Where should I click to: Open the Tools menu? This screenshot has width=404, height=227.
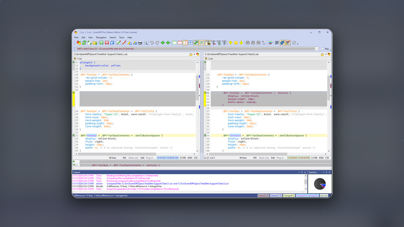tap(122, 37)
